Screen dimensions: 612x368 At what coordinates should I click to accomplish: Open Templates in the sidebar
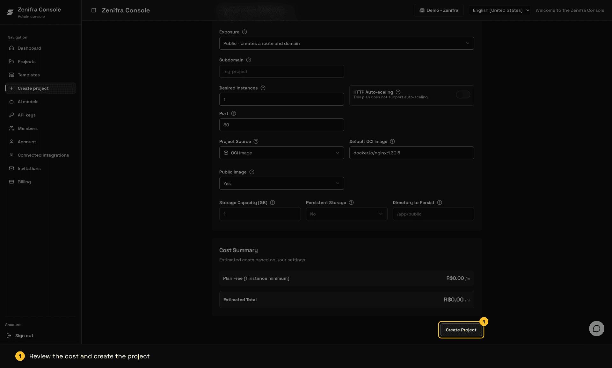40,75
